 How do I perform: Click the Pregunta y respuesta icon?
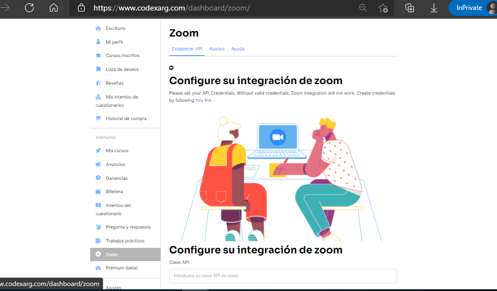[x=99, y=227]
